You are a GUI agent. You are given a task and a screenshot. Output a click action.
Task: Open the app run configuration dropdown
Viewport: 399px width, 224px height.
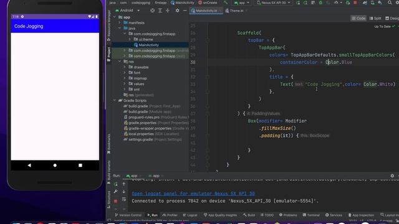coord(241,2)
